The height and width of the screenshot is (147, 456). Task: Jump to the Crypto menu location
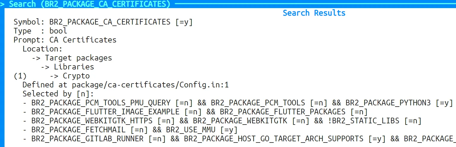click(x=76, y=76)
